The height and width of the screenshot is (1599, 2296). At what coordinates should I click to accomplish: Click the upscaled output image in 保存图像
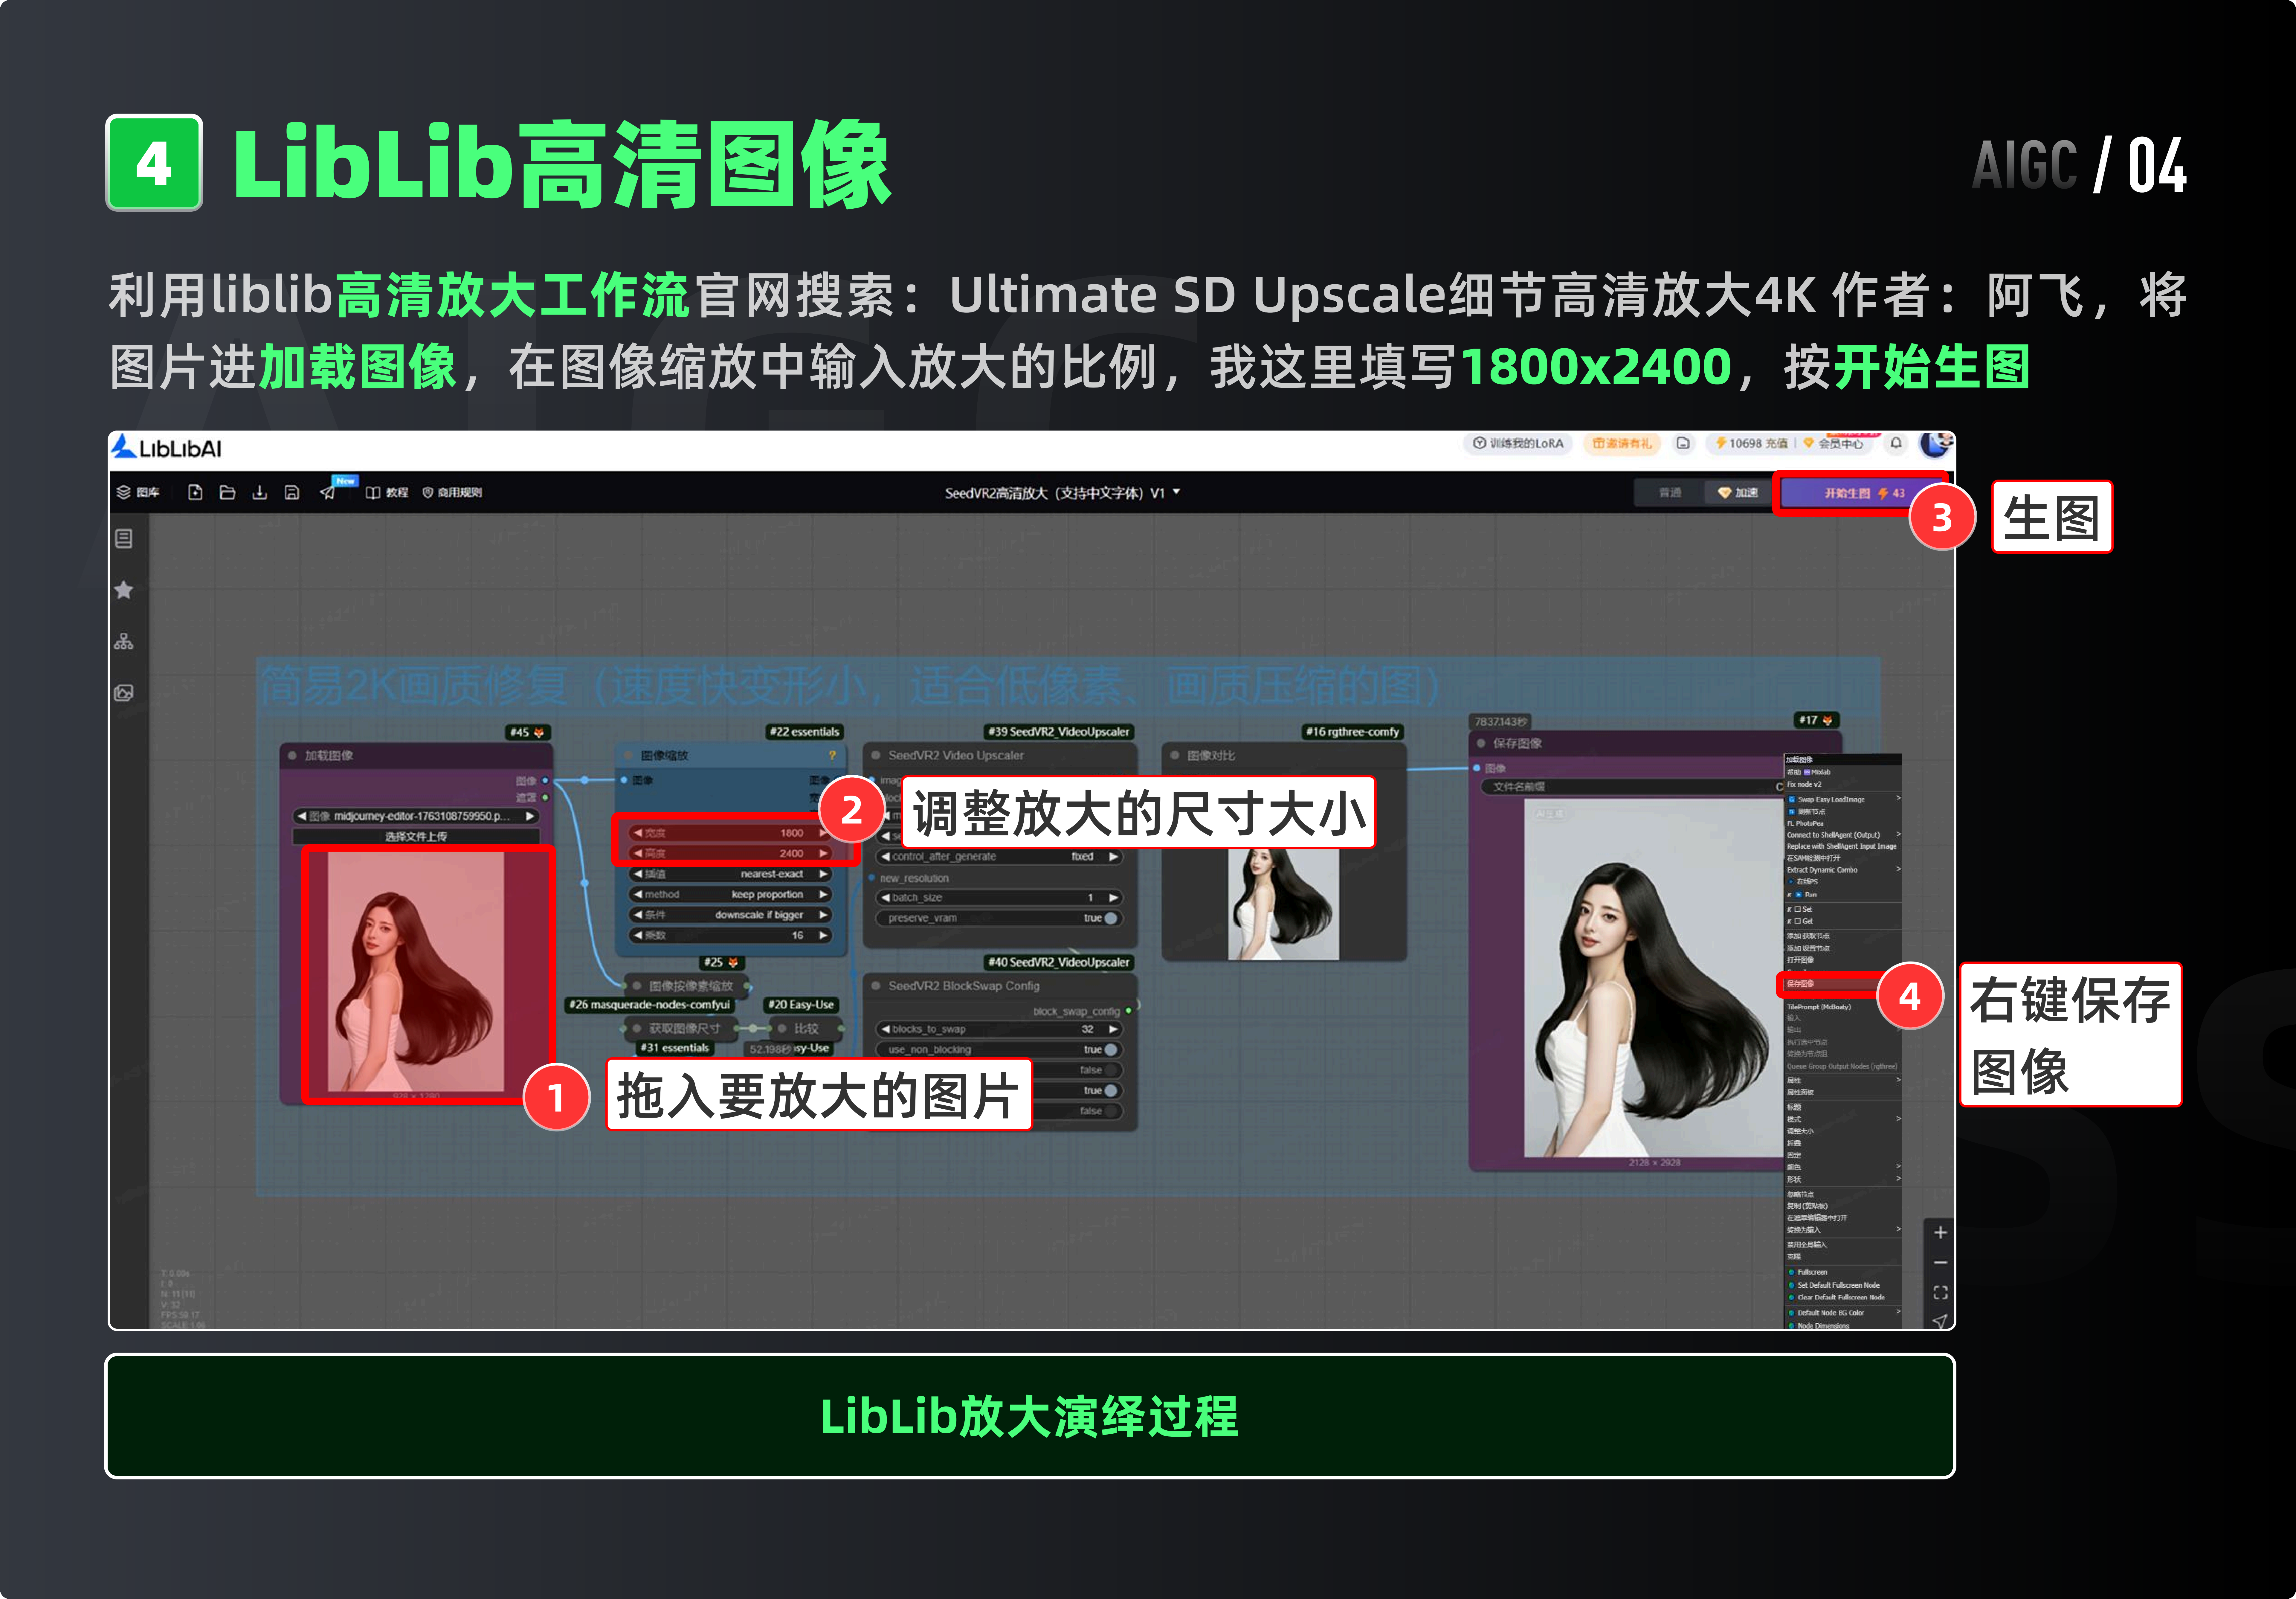tap(1654, 978)
